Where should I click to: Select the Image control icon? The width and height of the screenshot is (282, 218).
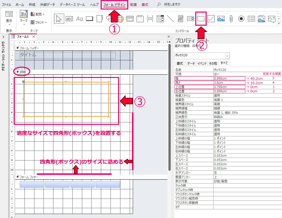click(221, 19)
